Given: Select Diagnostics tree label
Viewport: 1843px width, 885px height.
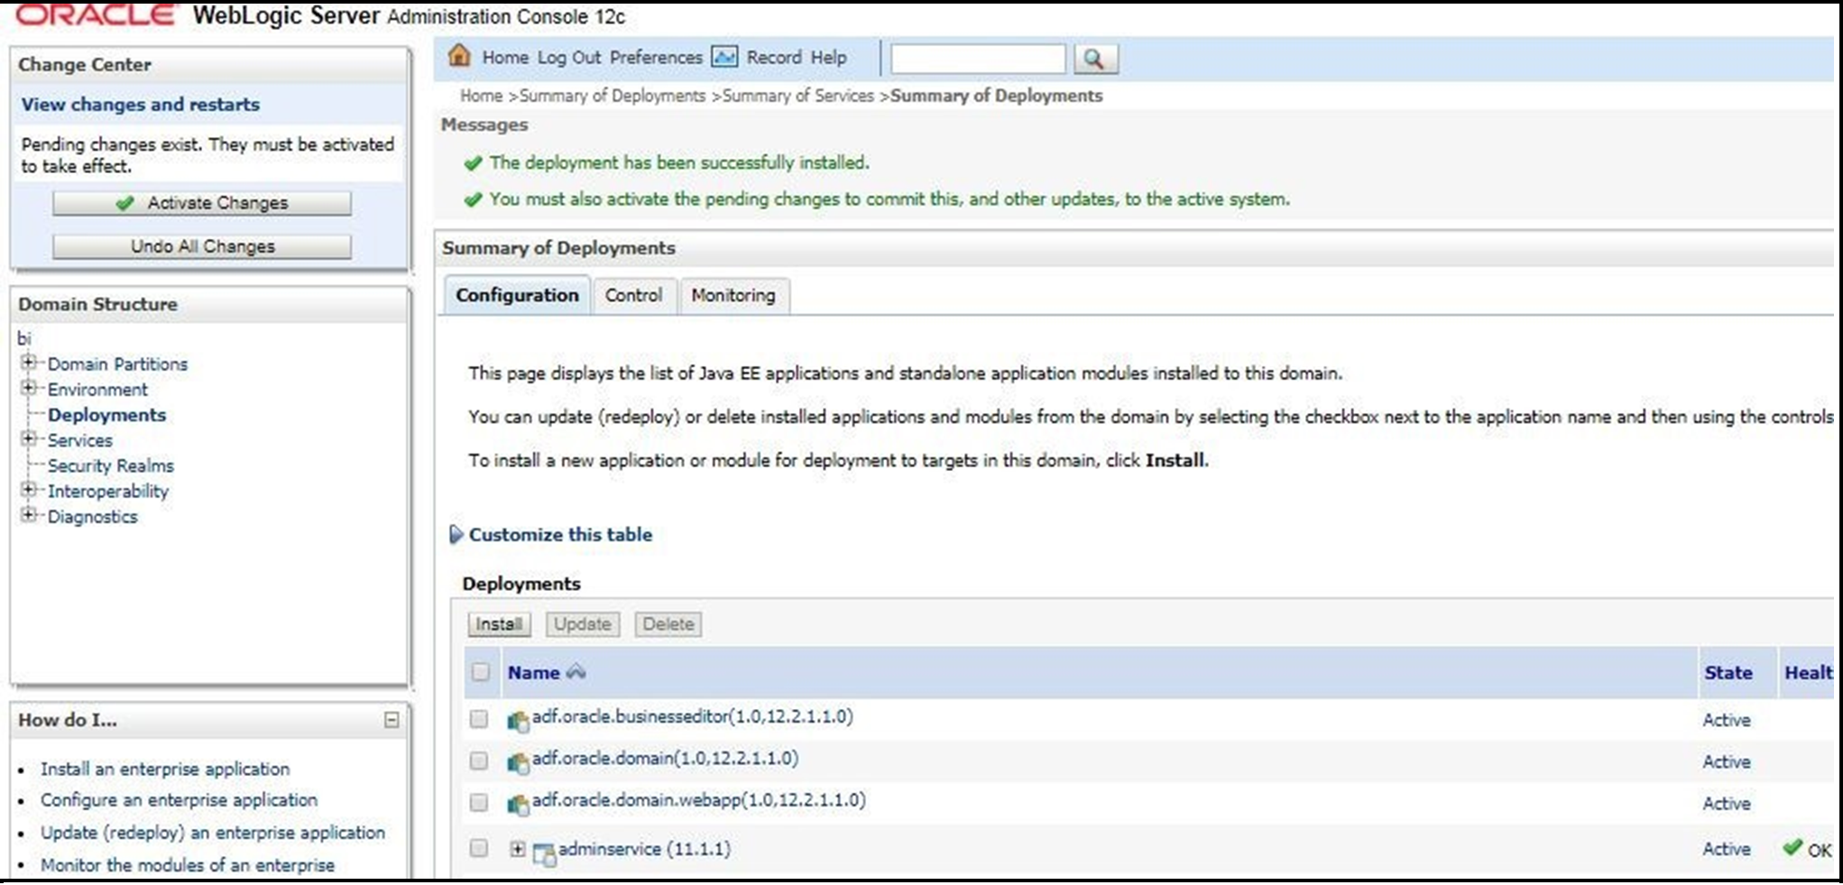Looking at the screenshot, I should (93, 517).
